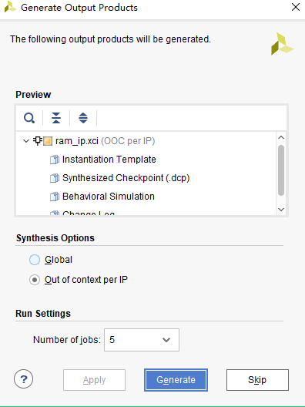Click the Skip button
This screenshot has height=407, width=305.
tap(257, 380)
